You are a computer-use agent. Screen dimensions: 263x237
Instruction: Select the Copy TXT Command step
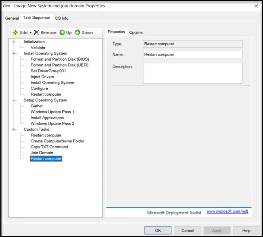49,147
